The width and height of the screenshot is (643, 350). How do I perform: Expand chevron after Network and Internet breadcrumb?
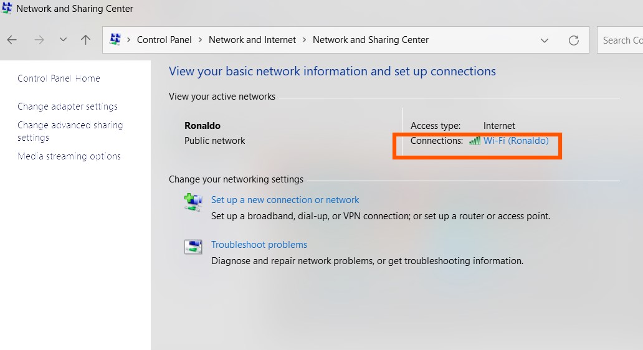pos(304,40)
